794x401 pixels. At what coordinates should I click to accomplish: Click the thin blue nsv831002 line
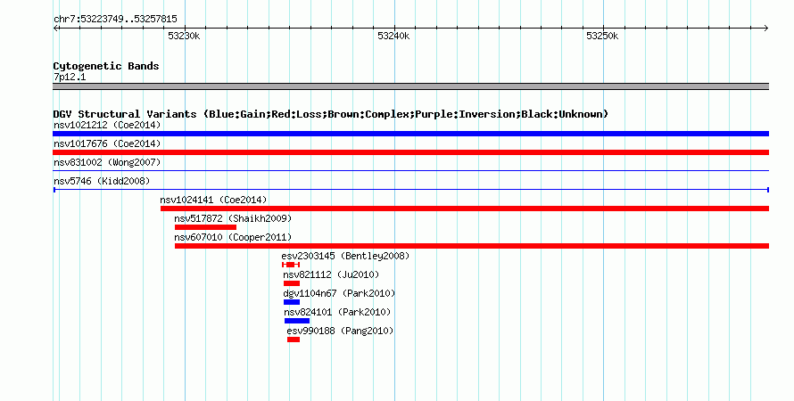click(x=410, y=171)
